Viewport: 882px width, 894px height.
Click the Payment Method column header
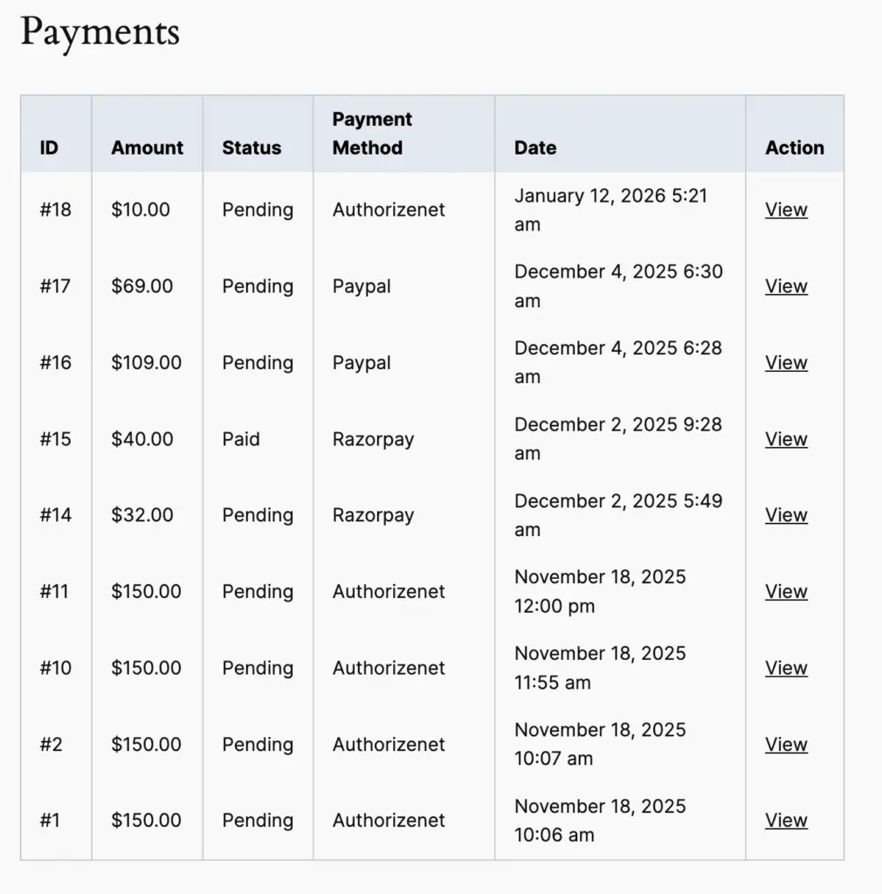pos(372,133)
